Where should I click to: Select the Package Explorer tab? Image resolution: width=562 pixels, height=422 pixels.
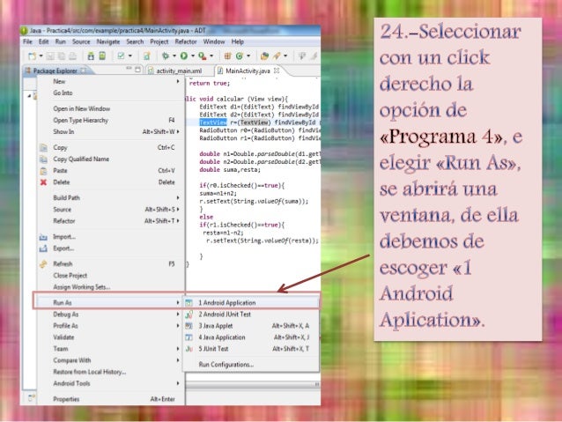[55, 70]
